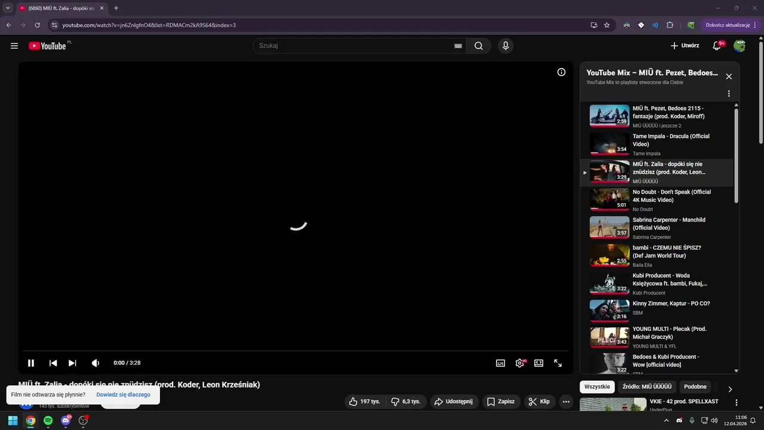
Task: Play YOUNG MULTI - Plecak item
Action: 657,337
